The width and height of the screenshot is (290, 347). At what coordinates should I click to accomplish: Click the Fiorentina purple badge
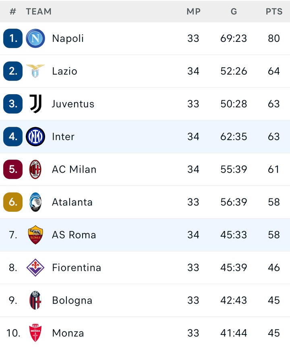pos(35,268)
